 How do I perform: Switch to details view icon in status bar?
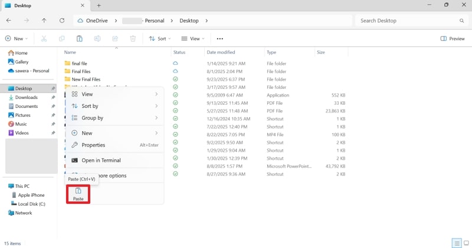(x=456, y=243)
